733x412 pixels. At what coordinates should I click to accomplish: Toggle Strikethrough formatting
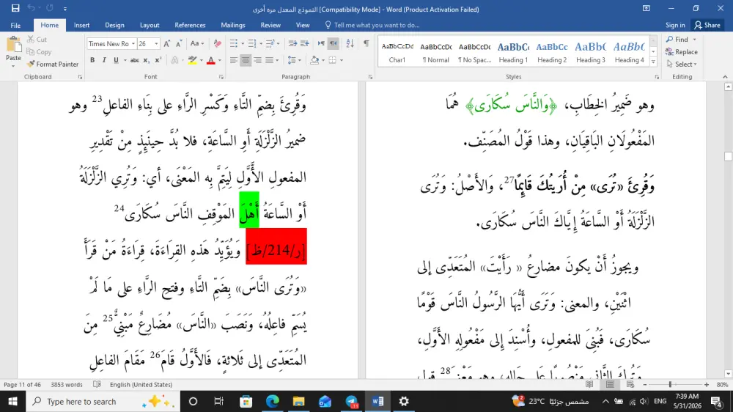[x=135, y=60]
